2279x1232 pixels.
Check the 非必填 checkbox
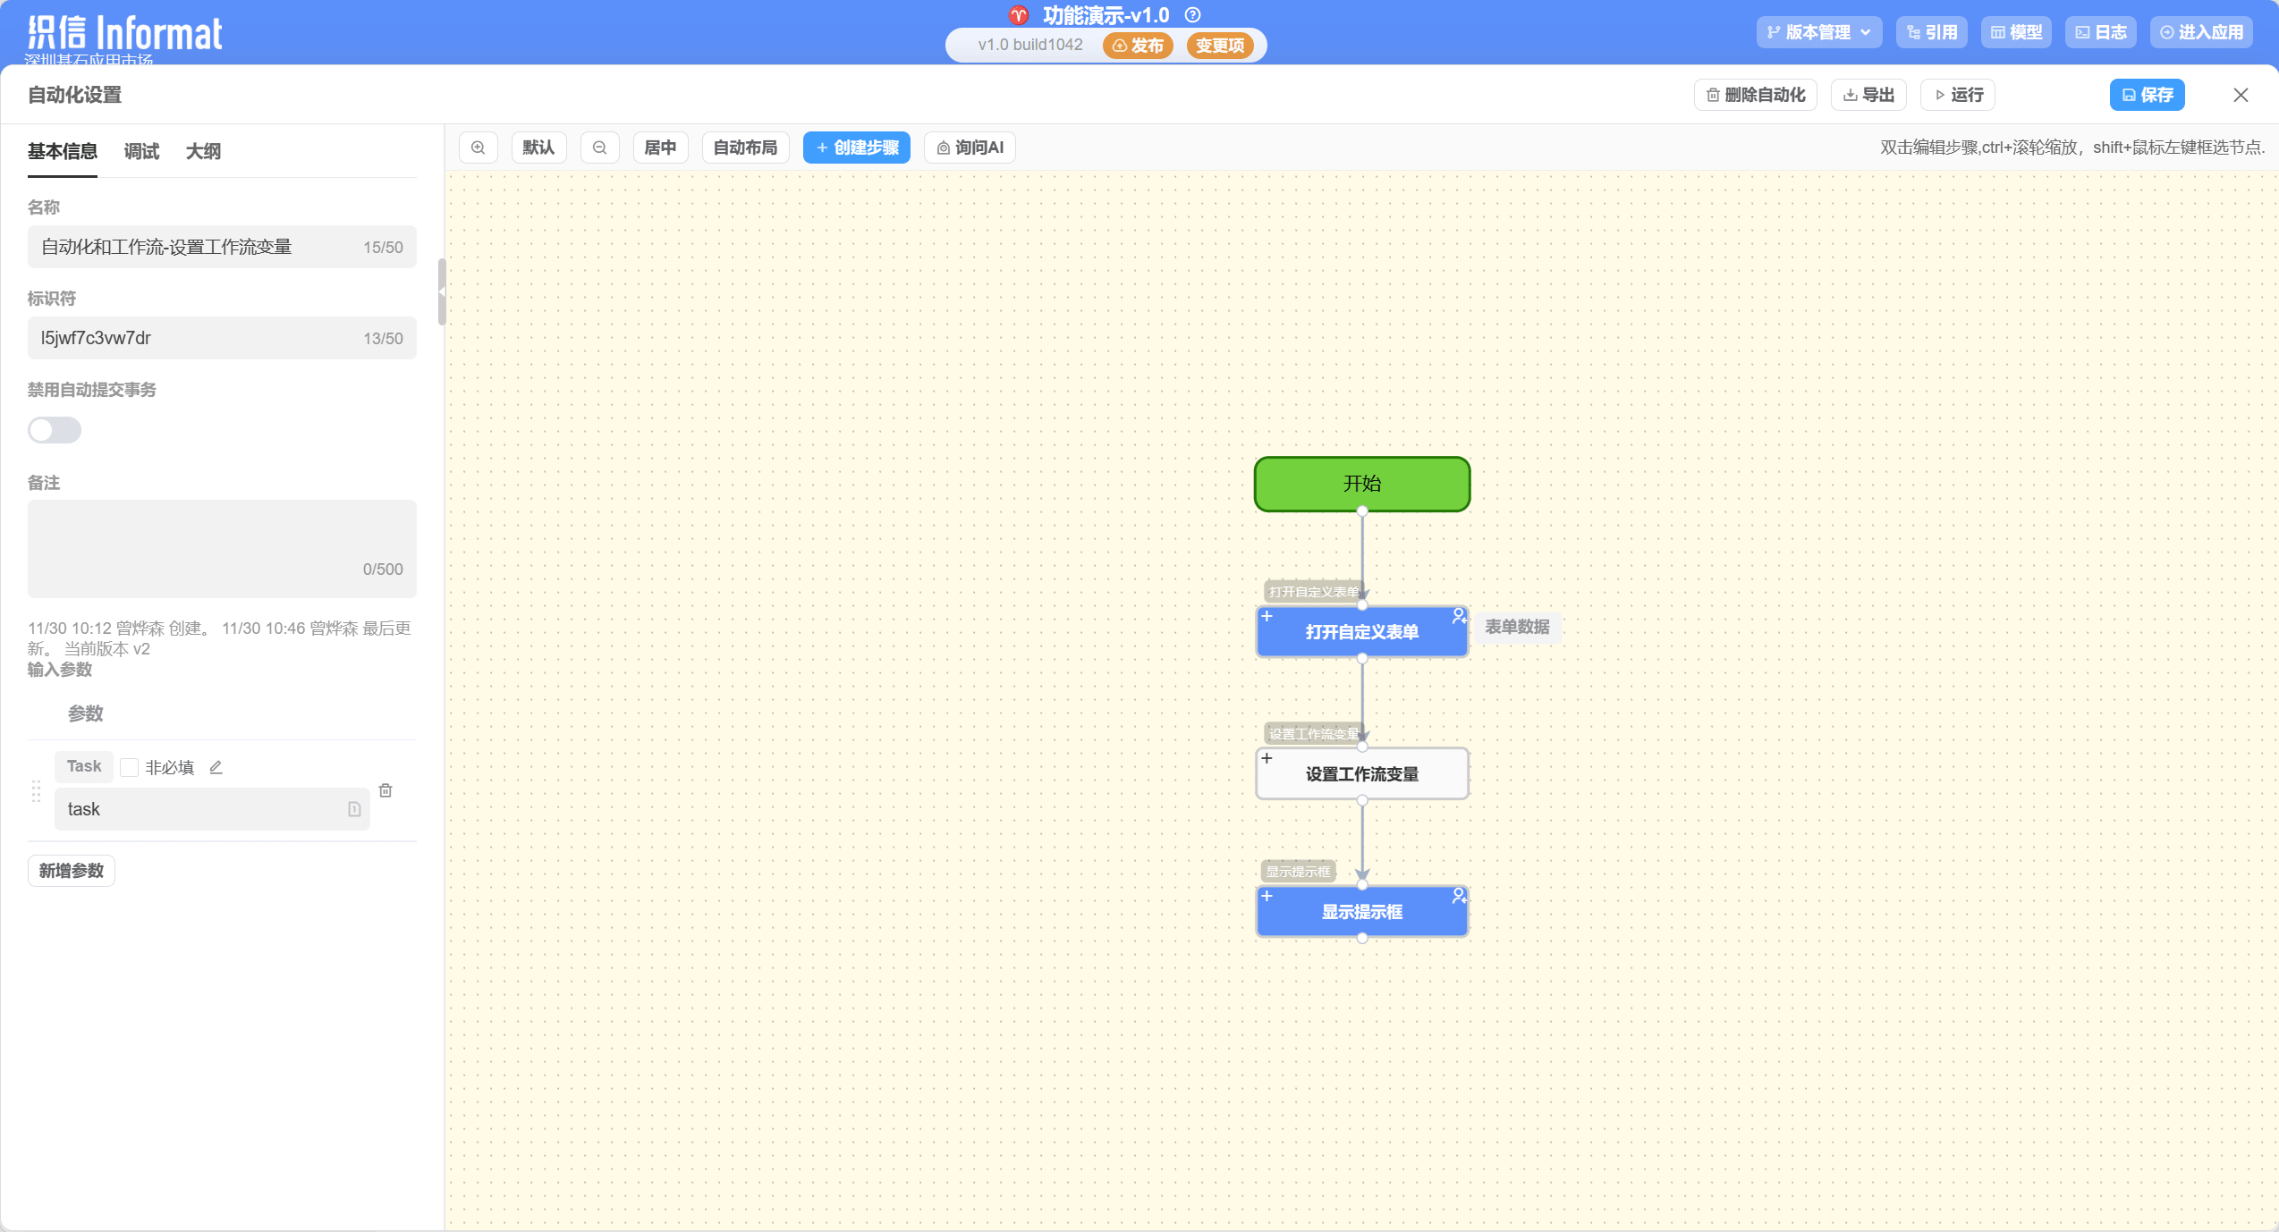130,767
